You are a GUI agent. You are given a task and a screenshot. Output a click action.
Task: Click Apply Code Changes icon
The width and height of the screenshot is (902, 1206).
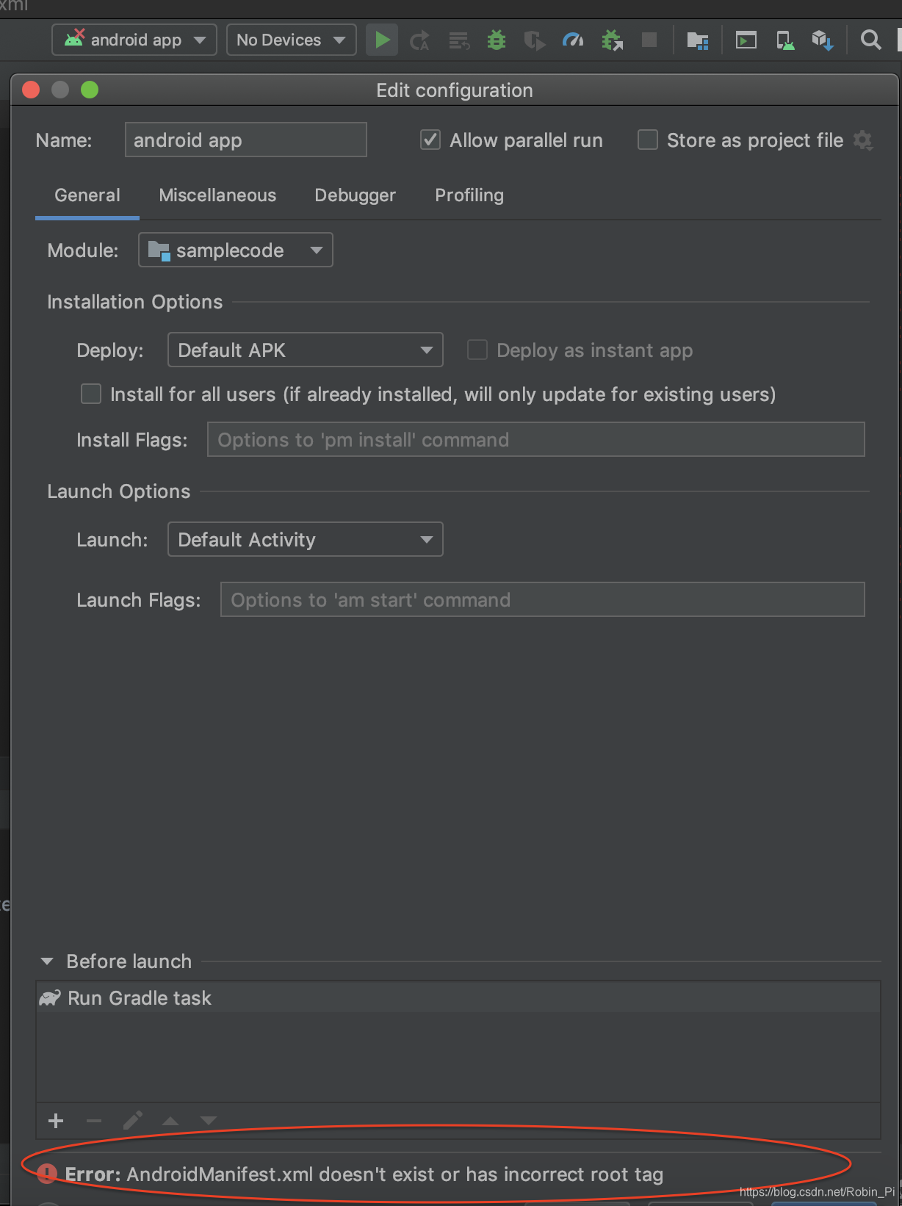pos(459,40)
